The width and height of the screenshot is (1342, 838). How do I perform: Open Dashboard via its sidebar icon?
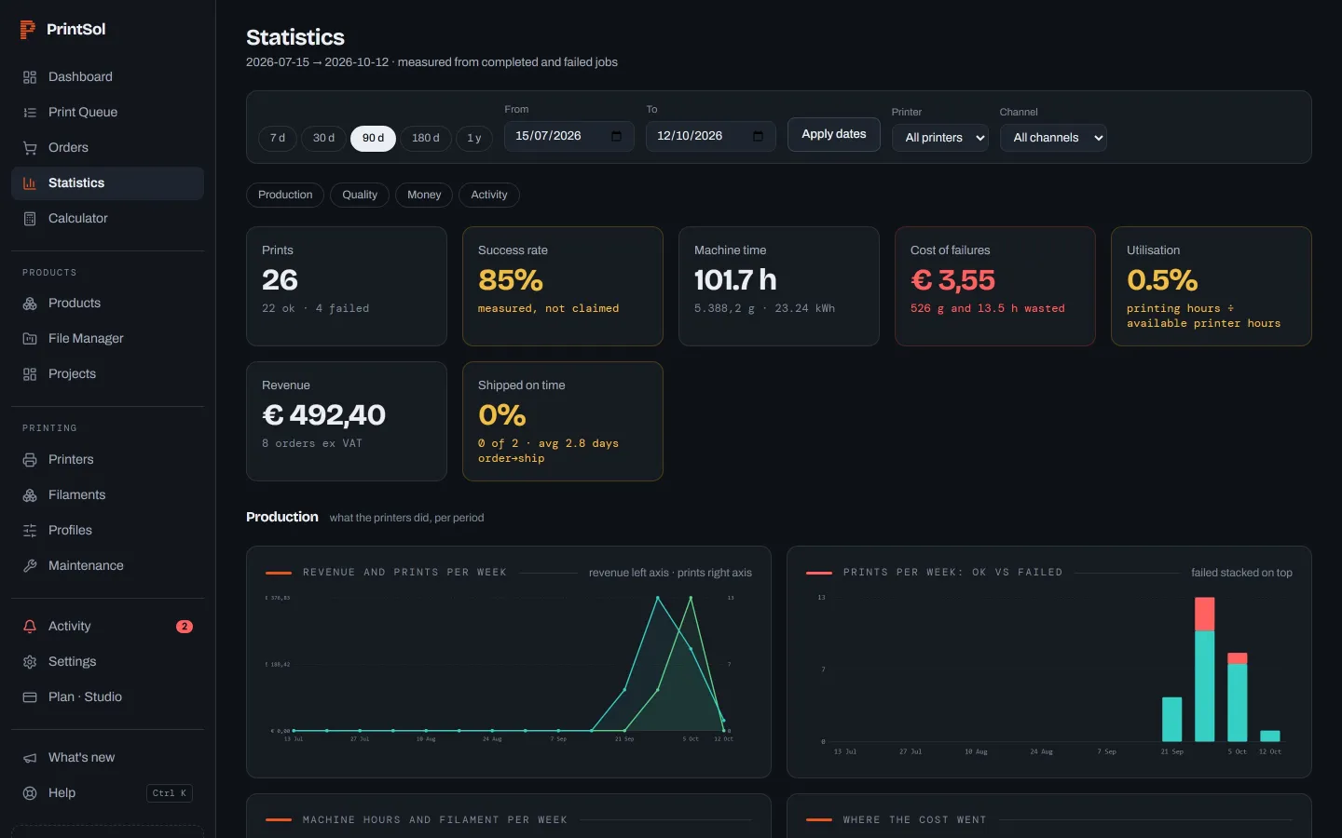point(30,77)
